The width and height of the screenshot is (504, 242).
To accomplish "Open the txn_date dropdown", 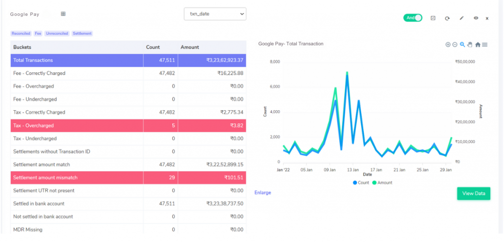I will point(215,14).
